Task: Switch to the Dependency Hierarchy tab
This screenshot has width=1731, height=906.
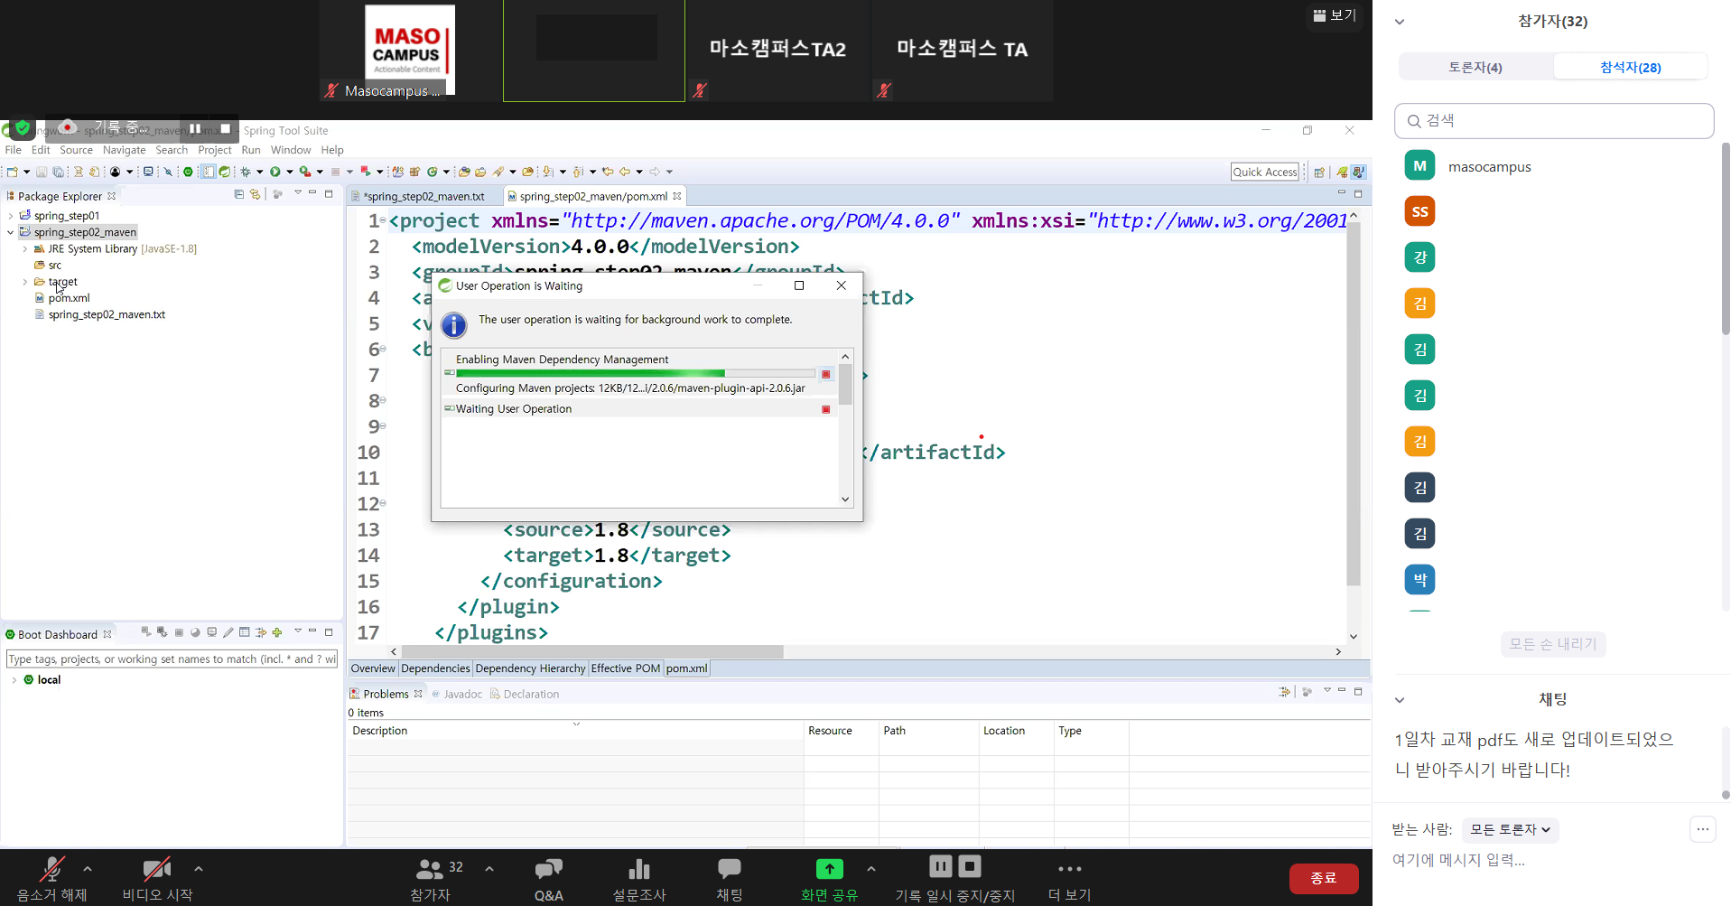Action: point(530,668)
